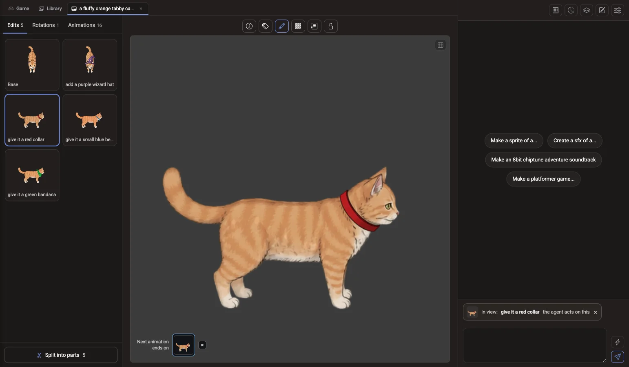Open the layers stack icon
This screenshot has height=367, width=629.
point(587,10)
